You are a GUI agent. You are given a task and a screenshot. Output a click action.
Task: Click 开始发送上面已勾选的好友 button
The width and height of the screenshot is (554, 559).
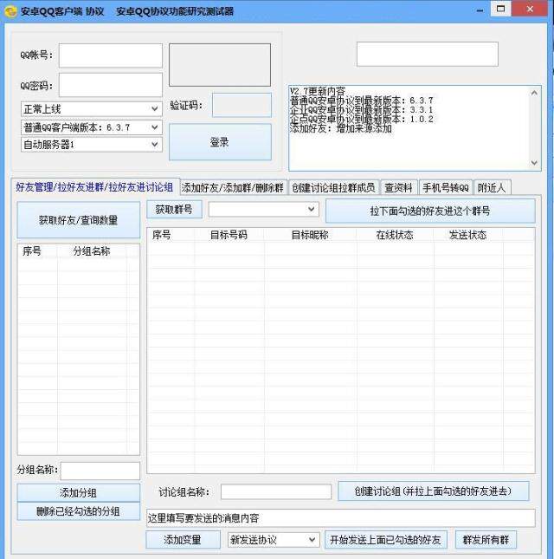(385, 540)
